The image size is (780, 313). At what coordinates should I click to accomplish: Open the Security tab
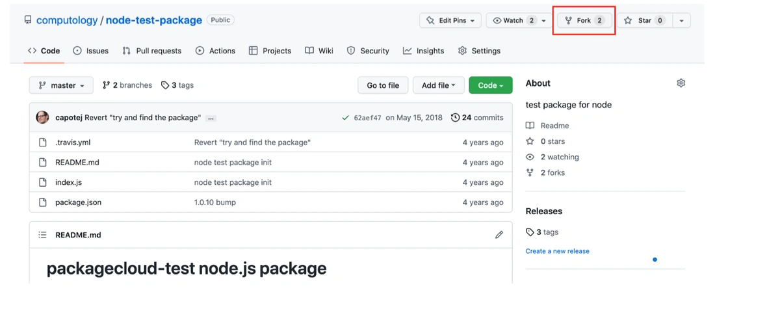[368, 51]
